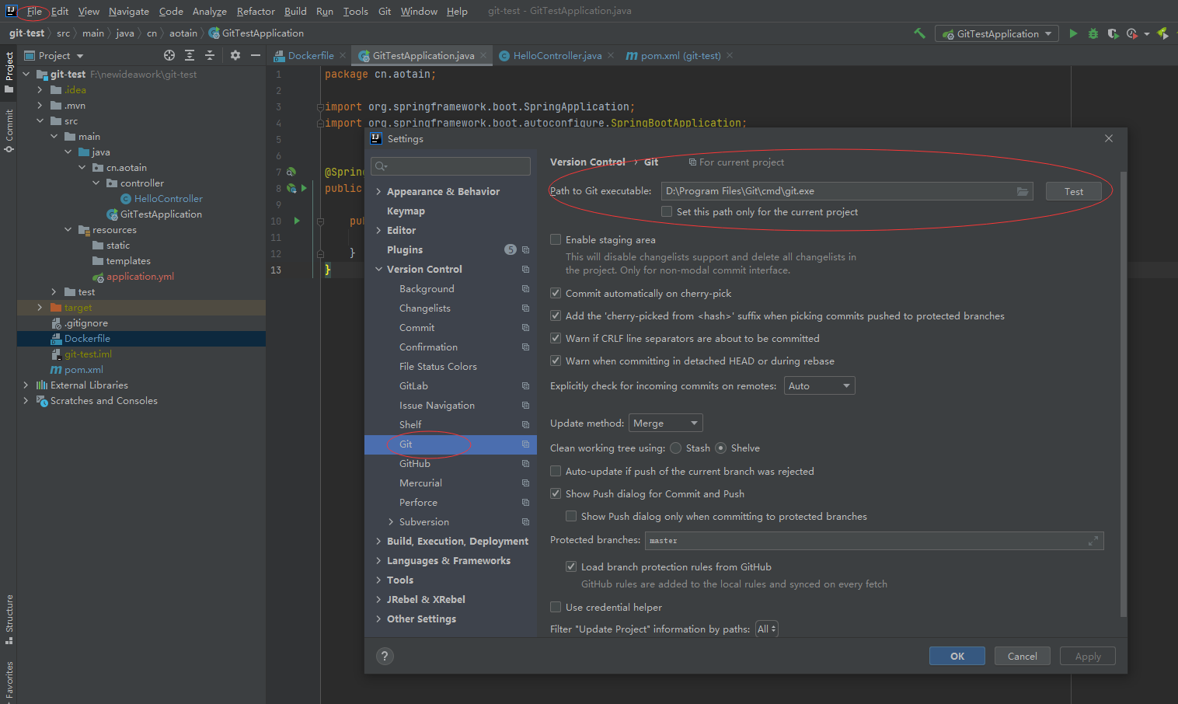Open Filter Update Project paths All dropdown
Image resolution: width=1178 pixels, height=704 pixels.
coord(767,629)
